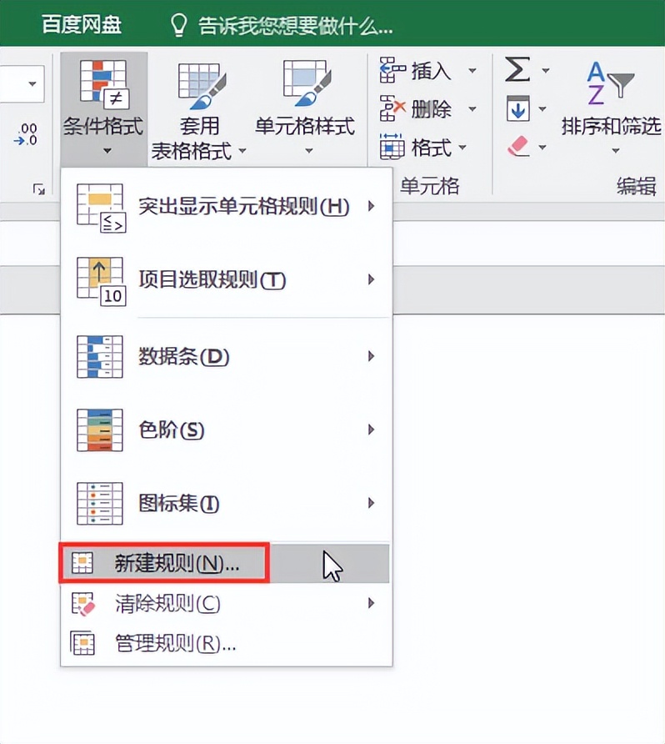Click the 图标集 icon sets icon
The height and width of the screenshot is (744, 665).
(100, 504)
